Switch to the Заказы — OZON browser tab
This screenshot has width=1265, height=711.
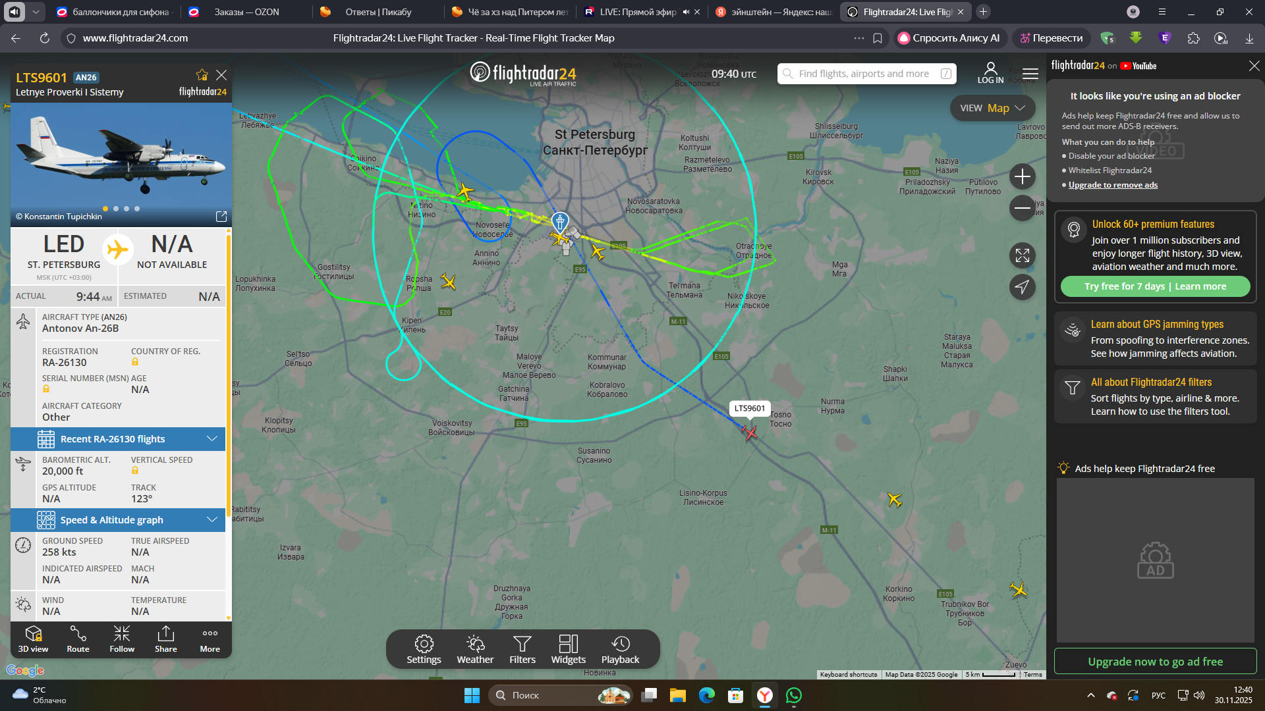click(246, 12)
